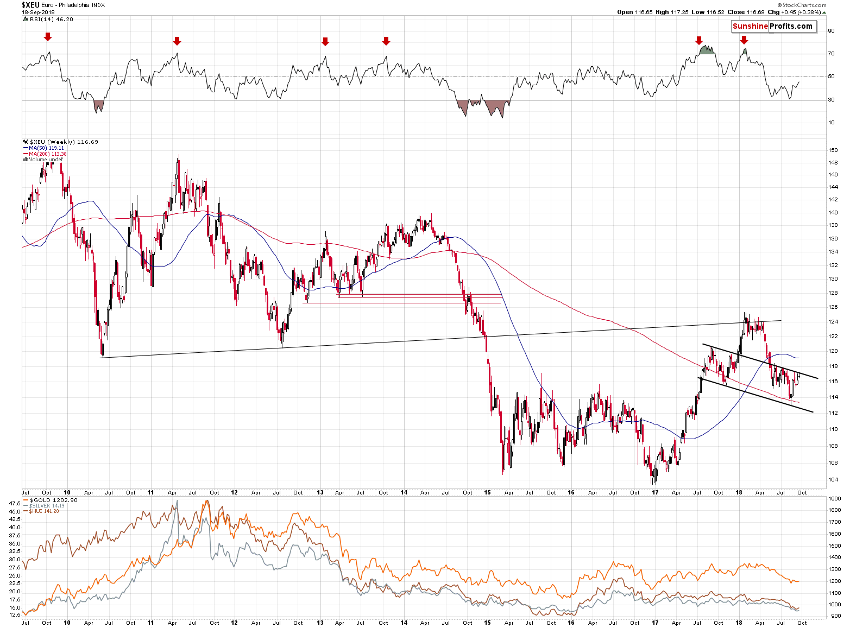The height and width of the screenshot is (628, 850).
Task: Click the blue MA(50) line marker in legend
Action: 26,148
